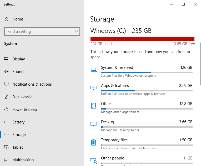Click the '12.8 GB' size value
The height and width of the screenshot is (166, 201).
coord(186,104)
